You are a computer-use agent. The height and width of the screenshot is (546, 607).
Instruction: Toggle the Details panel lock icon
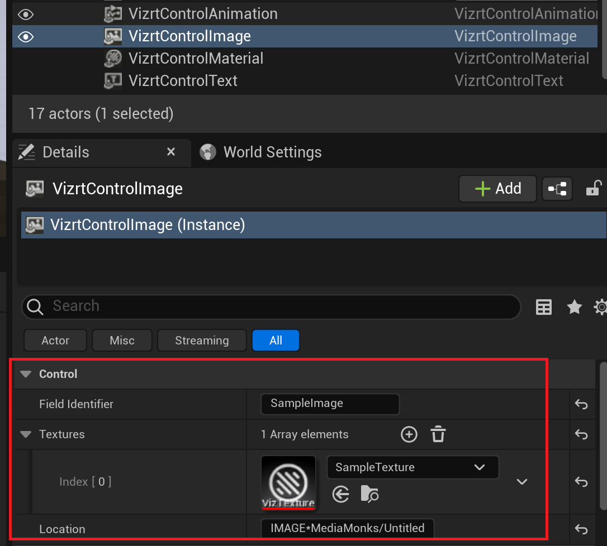click(593, 189)
